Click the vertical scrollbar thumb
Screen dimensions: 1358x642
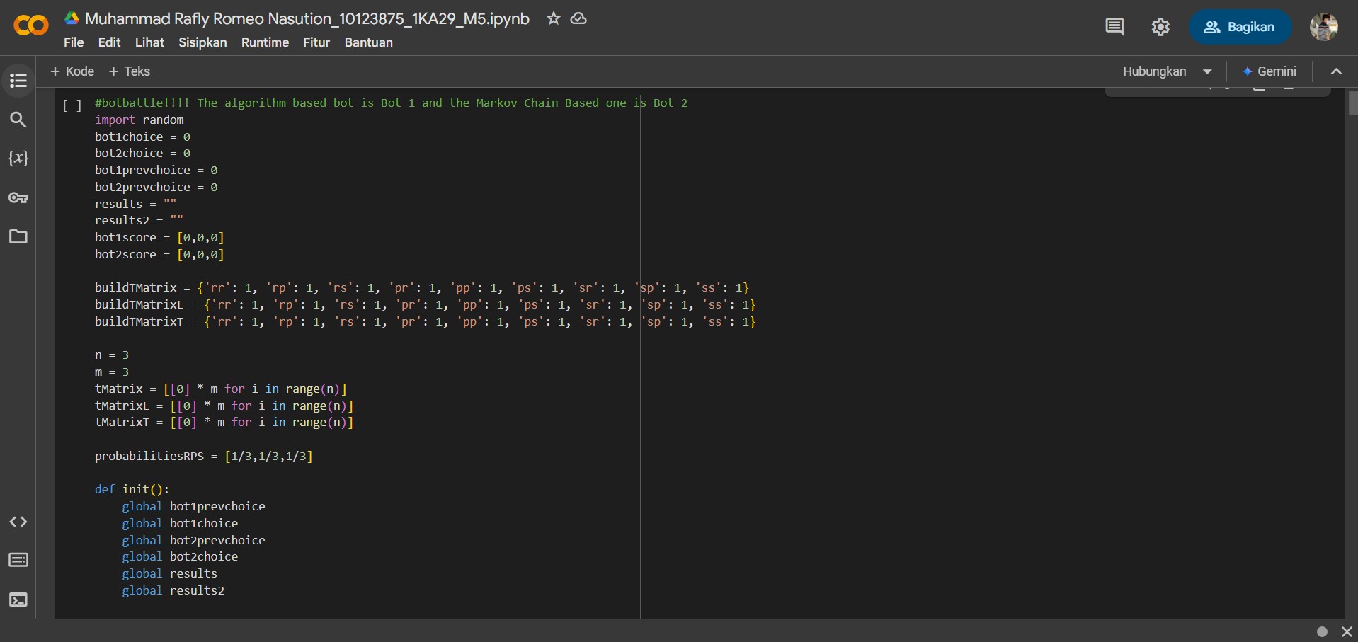coord(1352,103)
